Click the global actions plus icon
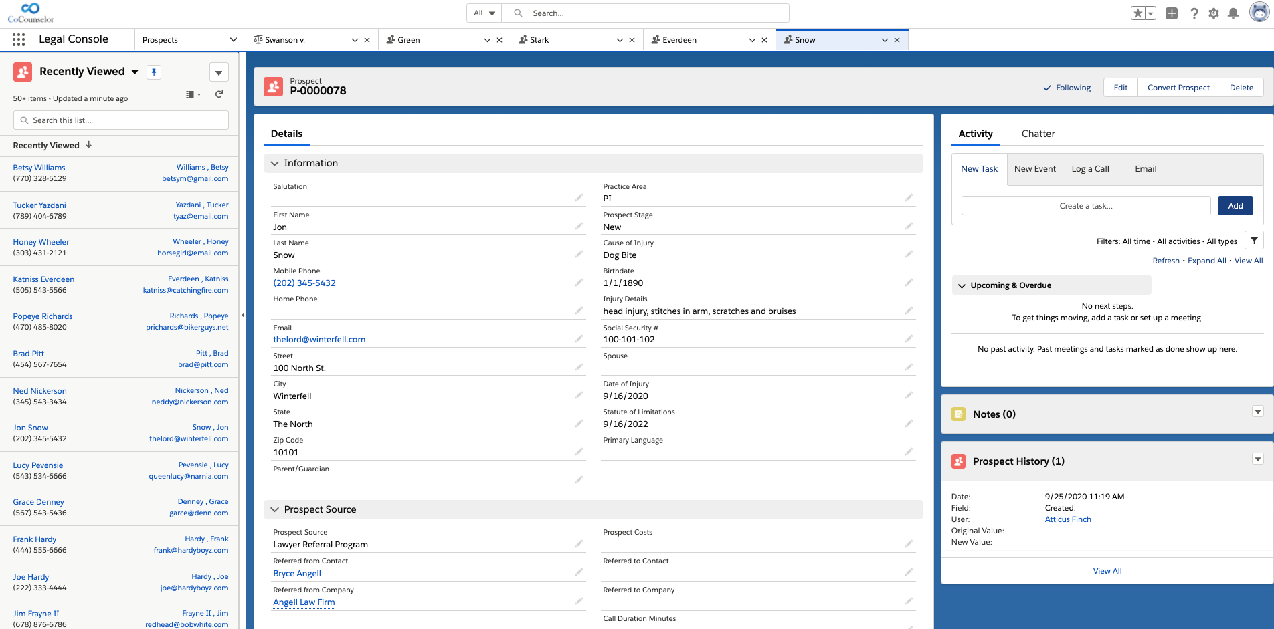Screen dimensions: 1274x629 point(1172,13)
